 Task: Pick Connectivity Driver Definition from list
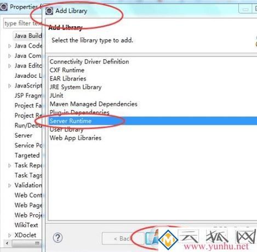[89, 62]
